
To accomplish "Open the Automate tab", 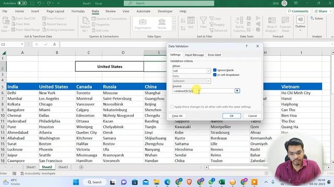I will point(144,11).
